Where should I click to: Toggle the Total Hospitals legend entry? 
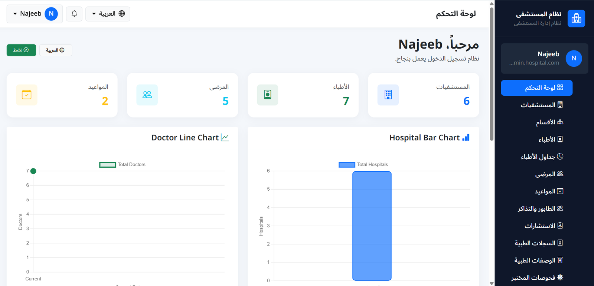[363, 165]
